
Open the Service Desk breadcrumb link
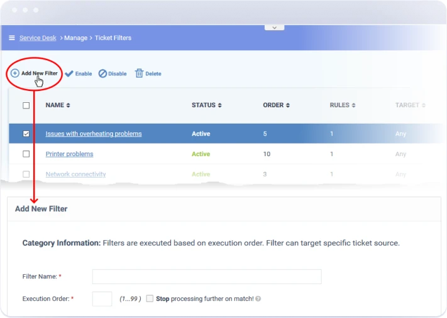pos(38,38)
